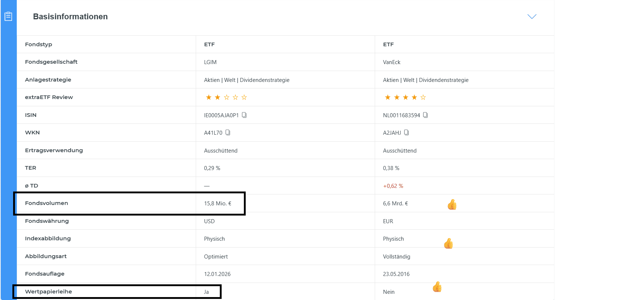Screen dimensions: 635x300
Task: Select Fondsauflage date 23.05.2016
Action: coord(396,274)
